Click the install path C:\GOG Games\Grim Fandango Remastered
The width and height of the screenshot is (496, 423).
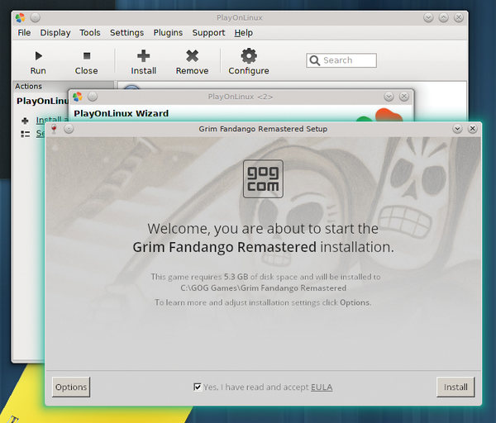click(263, 288)
